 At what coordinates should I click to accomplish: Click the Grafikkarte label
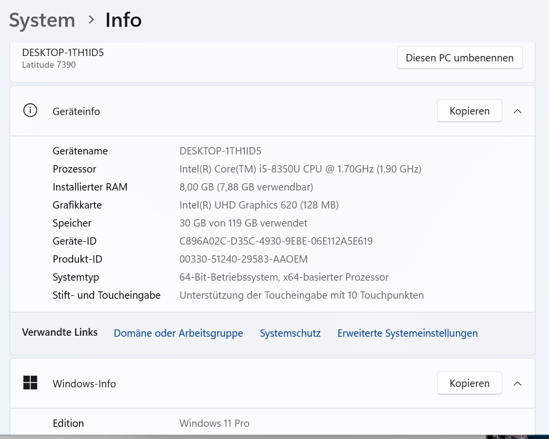pos(77,205)
